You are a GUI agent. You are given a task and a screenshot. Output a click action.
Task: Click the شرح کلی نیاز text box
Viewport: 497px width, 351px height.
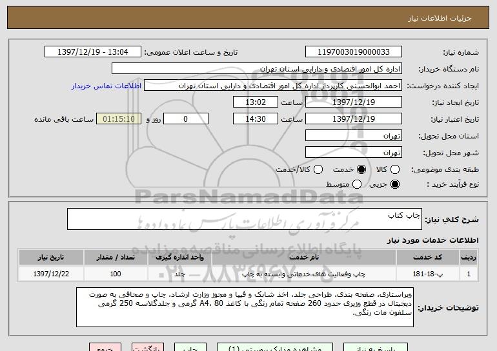click(245, 219)
